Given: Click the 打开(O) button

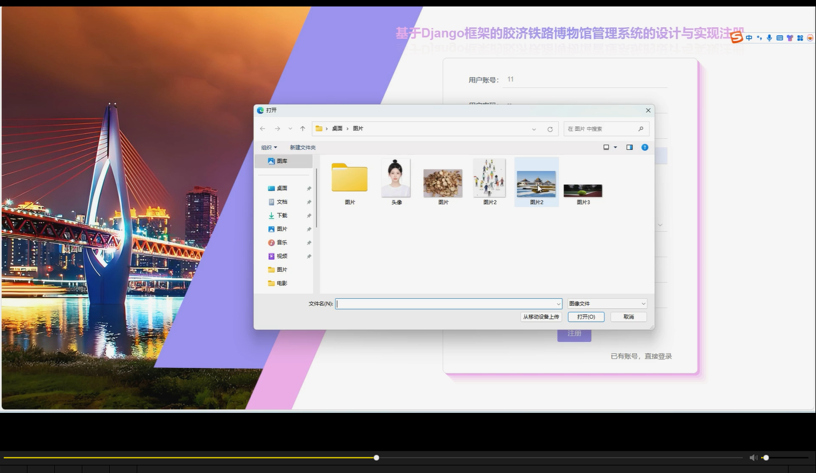Looking at the screenshot, I should tap(586, 317).
